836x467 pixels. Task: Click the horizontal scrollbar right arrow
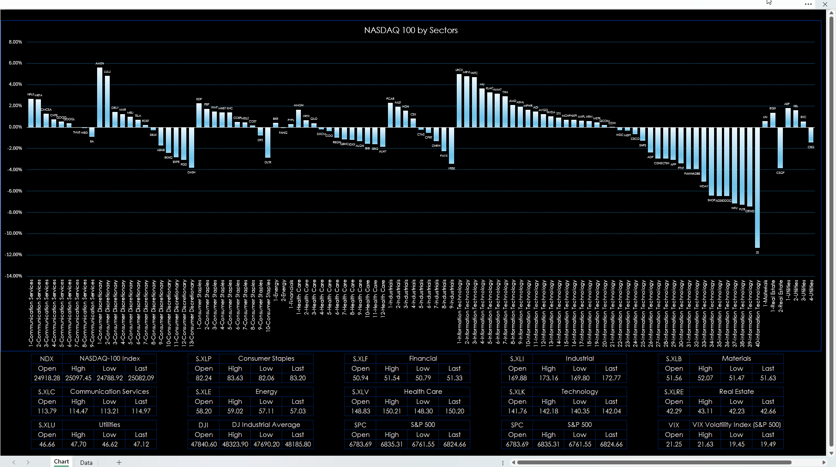click(823, 462)
